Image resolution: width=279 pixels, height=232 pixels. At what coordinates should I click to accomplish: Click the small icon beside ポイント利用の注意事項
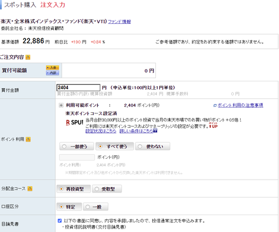215,105
